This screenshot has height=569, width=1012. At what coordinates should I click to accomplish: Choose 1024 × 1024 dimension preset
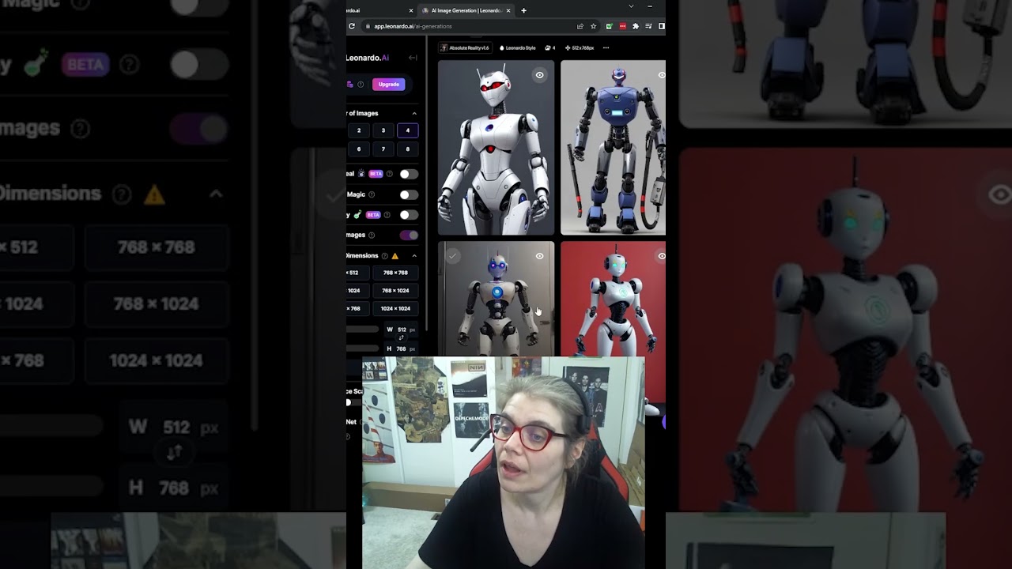(395, 308)
